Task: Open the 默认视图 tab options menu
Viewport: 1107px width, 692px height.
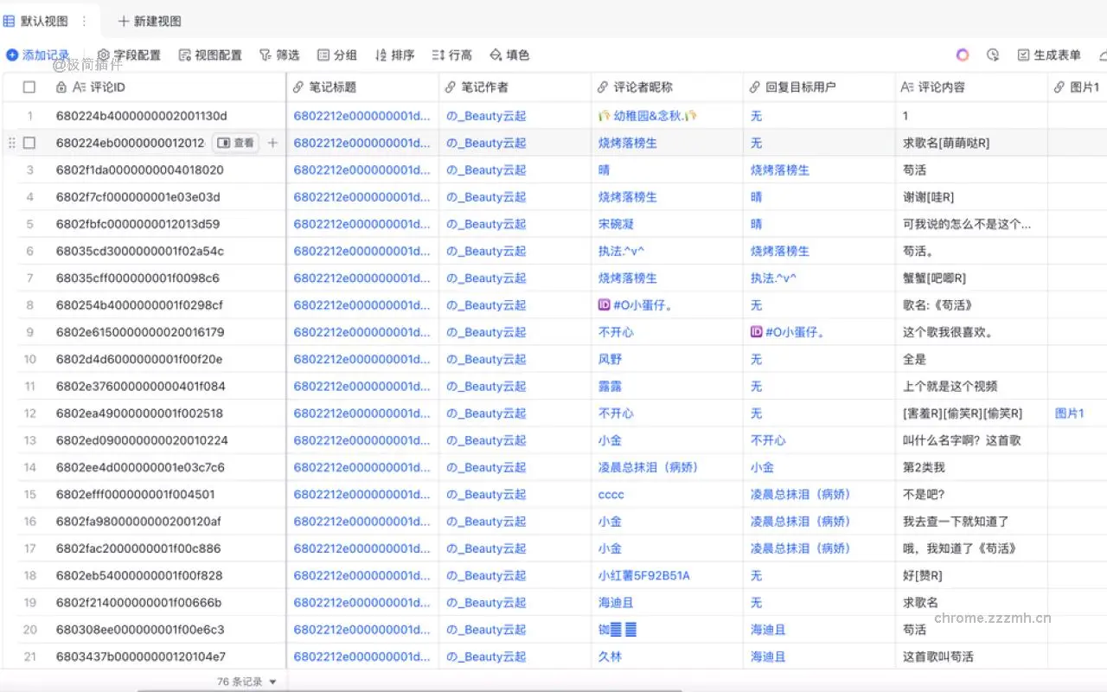Action: [x=84, y=21]
